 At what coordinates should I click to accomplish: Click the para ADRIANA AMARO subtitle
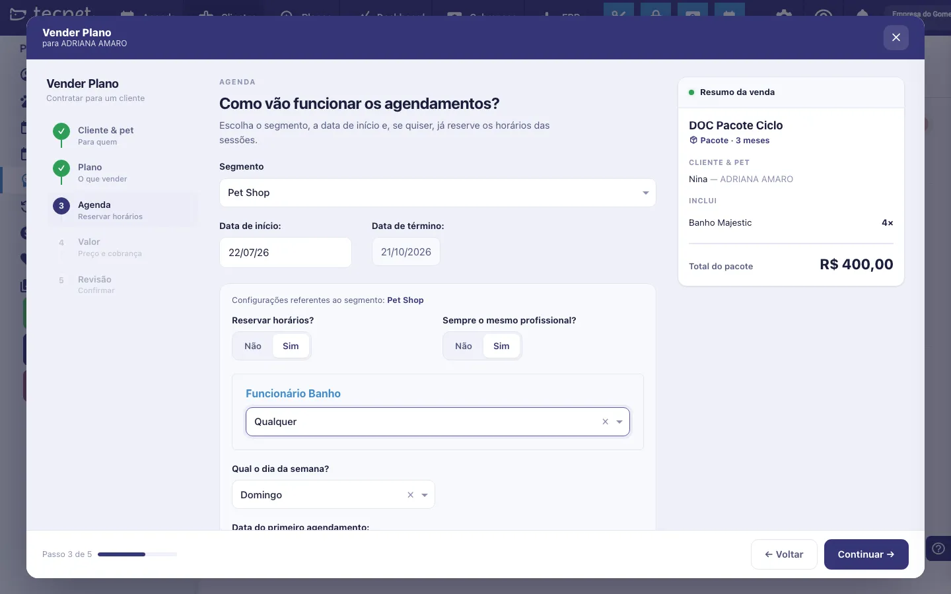(85, 44)
